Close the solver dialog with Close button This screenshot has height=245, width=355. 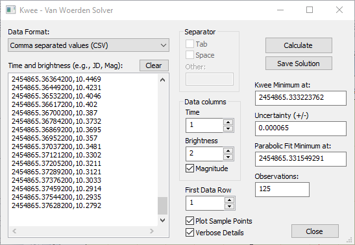[315, 231]
